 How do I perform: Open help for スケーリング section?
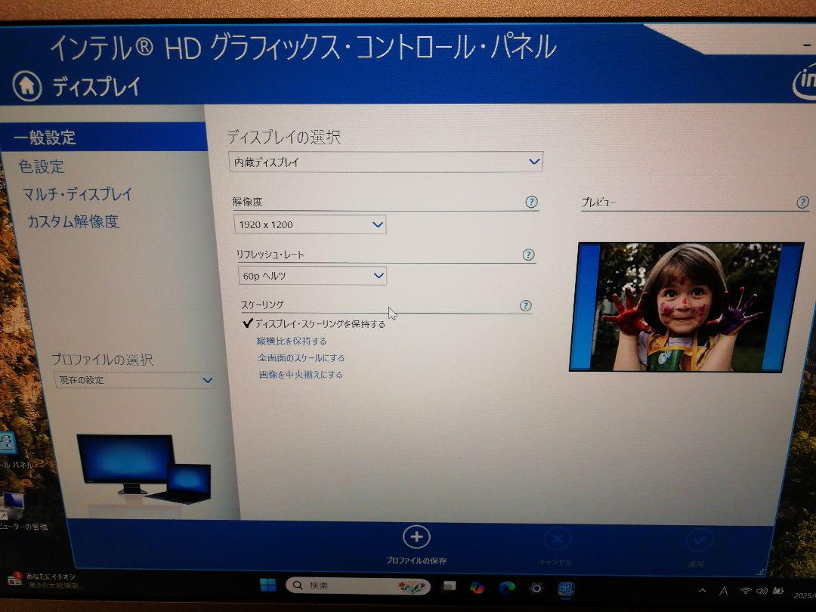526,305
